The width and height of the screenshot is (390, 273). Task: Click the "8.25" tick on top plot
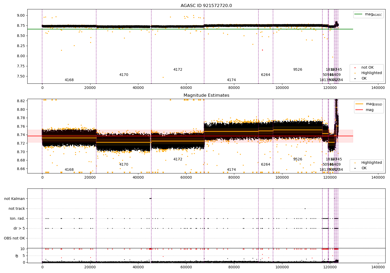pos(21,46)
